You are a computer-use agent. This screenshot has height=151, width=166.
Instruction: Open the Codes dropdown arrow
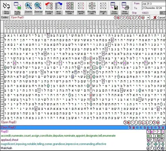[x=148, y=18]
